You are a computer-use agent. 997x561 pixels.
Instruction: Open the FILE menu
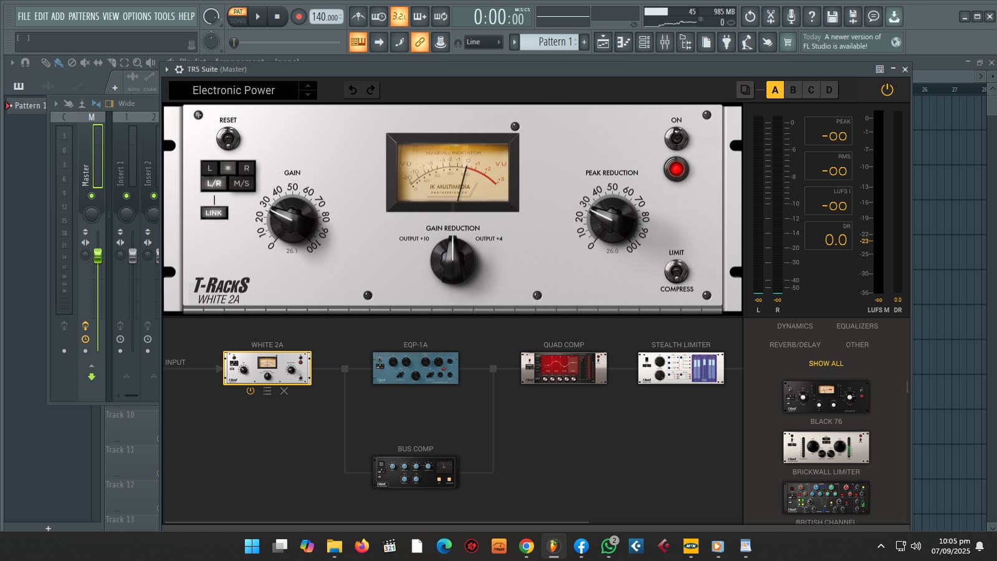pyautogui.click(x=24, y=16)
